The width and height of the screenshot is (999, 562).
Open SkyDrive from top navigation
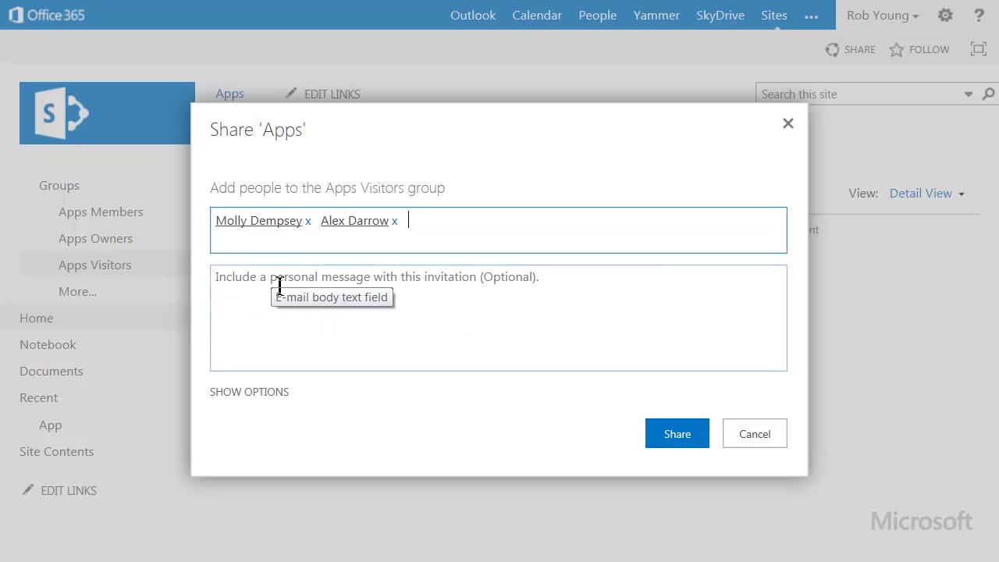pos(720,16)
